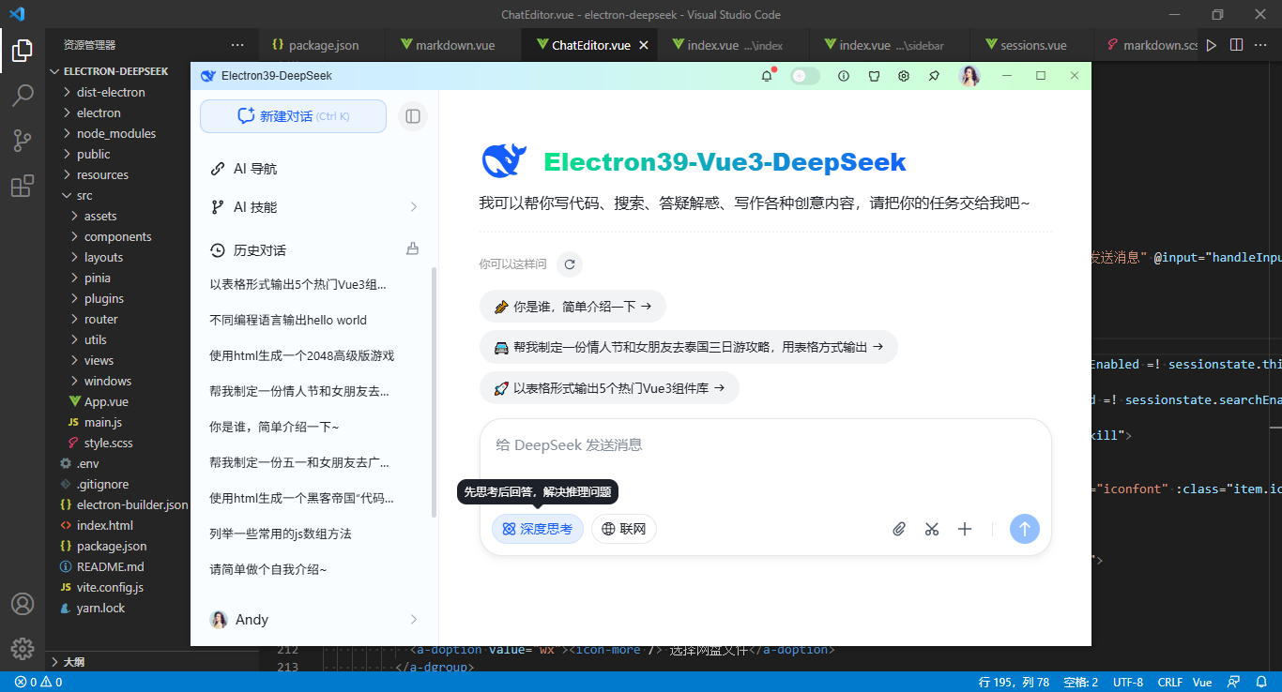Open DeepSeek settings gear
The height and width of the screenshot is (692, 1282).
(903, 76)
